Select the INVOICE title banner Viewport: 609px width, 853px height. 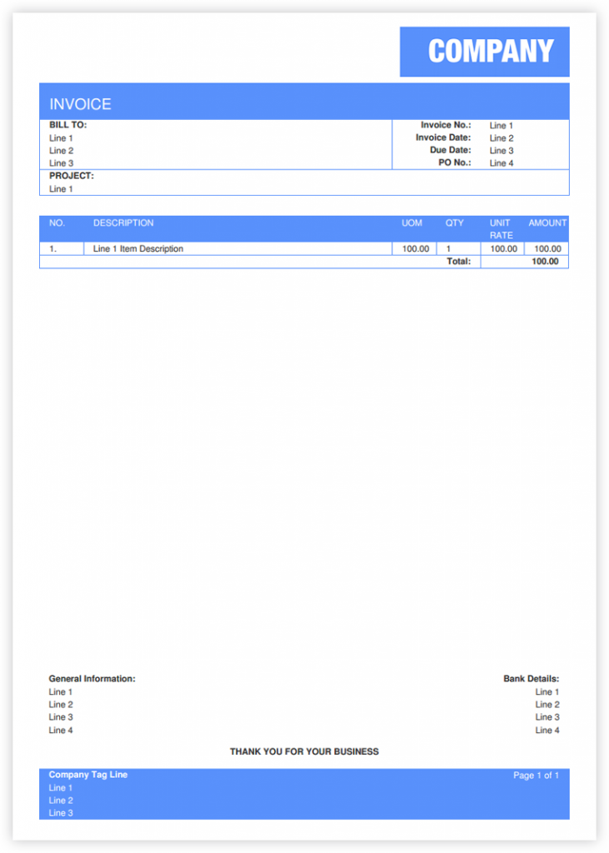pyautogui.click(x=80, y=104)
